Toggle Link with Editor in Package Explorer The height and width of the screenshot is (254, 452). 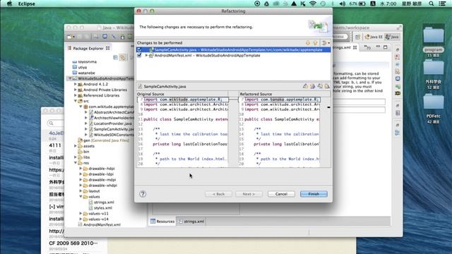click(x=122, y=58)
